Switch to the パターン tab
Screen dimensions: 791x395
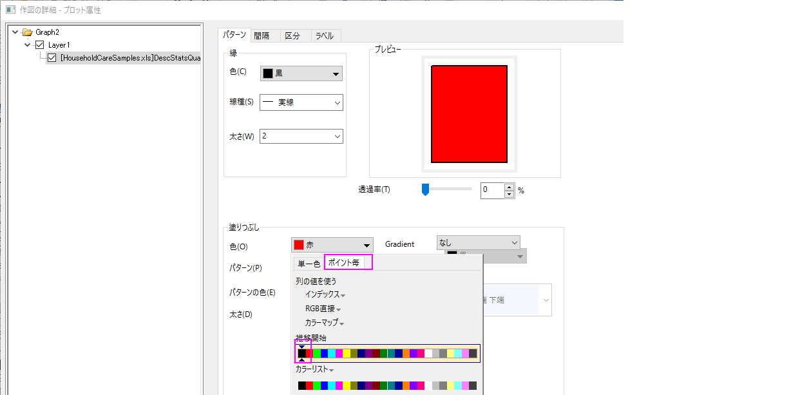point(234,35)
